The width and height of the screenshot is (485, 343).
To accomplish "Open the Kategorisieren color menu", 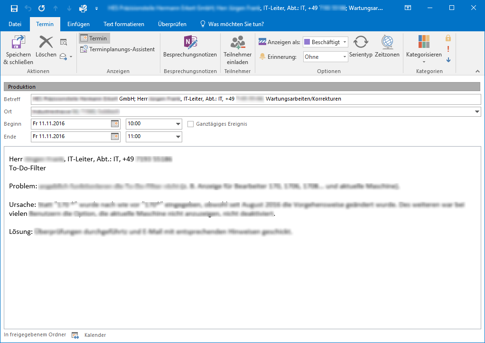I will [424, 49].
